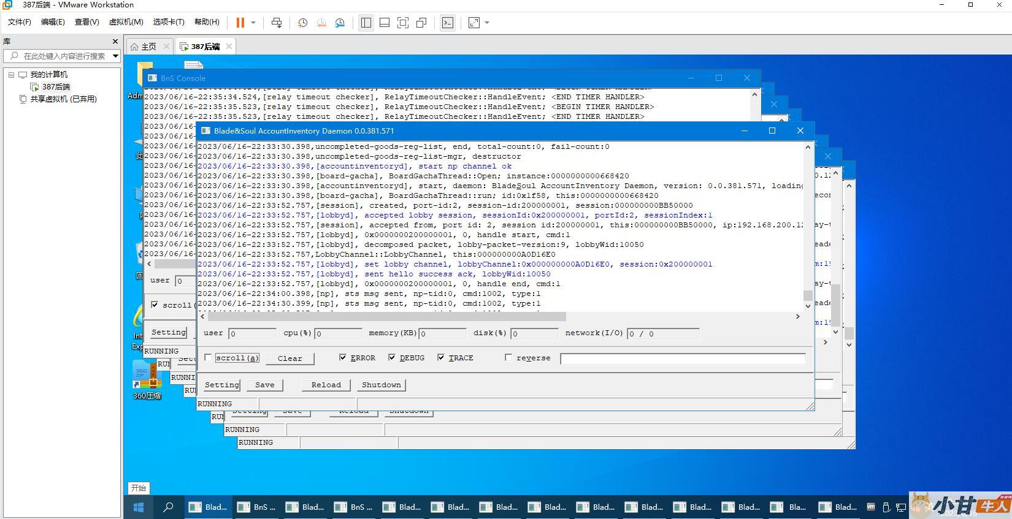
Task: Collapse the 我的计算机 tree node
Action: (11, 75)
